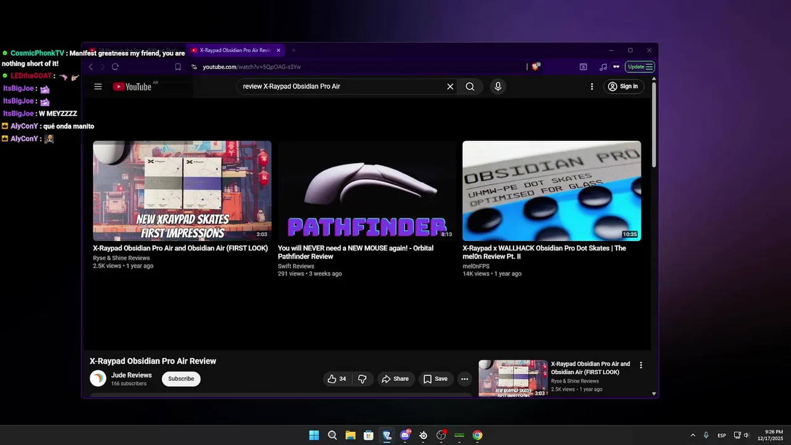
Task: Click the browser address bar URL
Action: [x=252, y=67]
